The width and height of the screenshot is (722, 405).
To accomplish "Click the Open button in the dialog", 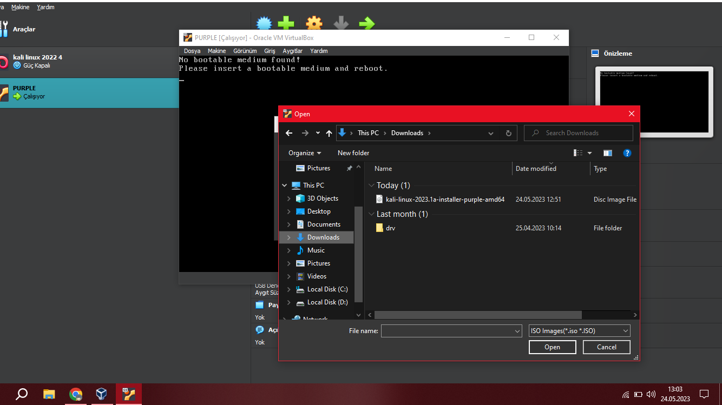I will (552, 347).
